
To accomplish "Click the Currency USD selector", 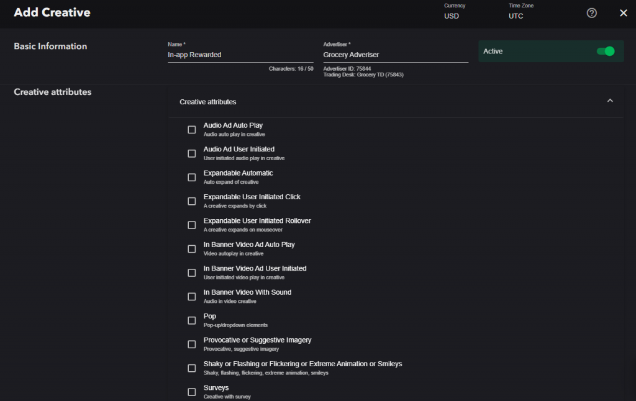I will (452, 16).
